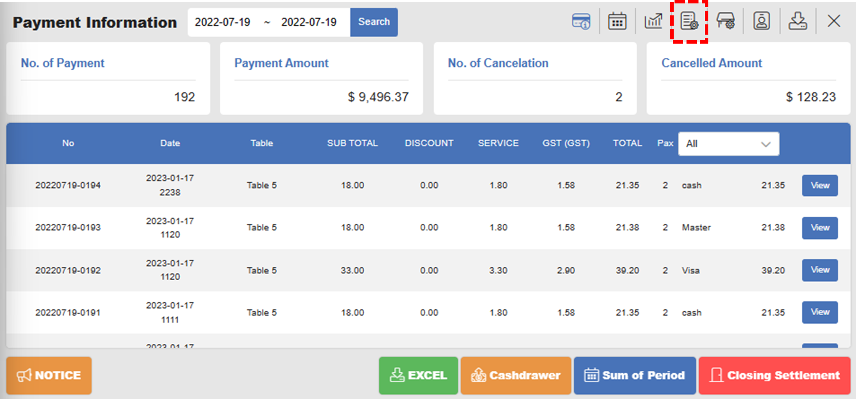Expand the payment type 'All' dropdown

[x=728, y=144]
